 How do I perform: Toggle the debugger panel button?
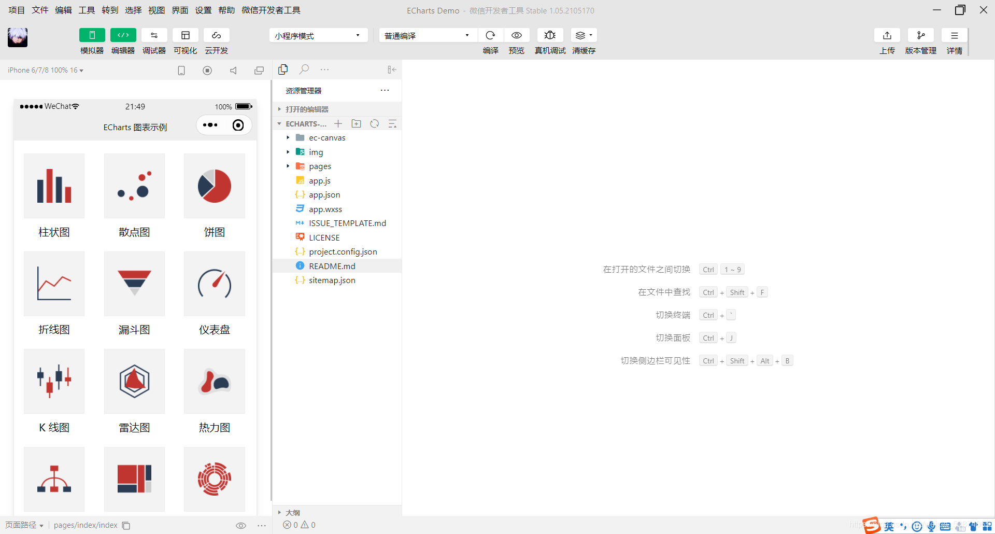click(x=154, y=35)
